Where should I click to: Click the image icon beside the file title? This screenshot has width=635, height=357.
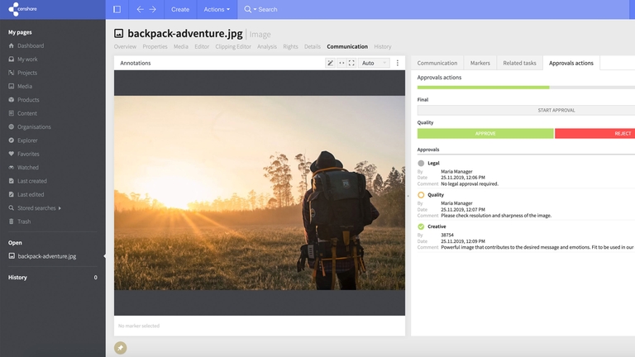pos(119,33)
